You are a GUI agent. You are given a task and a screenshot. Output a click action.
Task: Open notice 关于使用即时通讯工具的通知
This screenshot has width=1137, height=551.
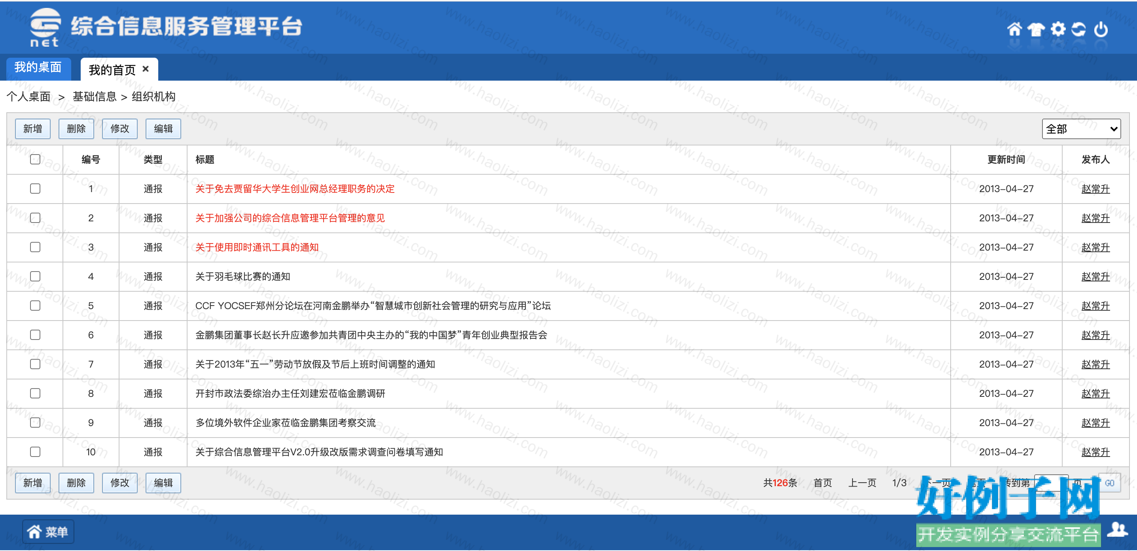[257, 247]
